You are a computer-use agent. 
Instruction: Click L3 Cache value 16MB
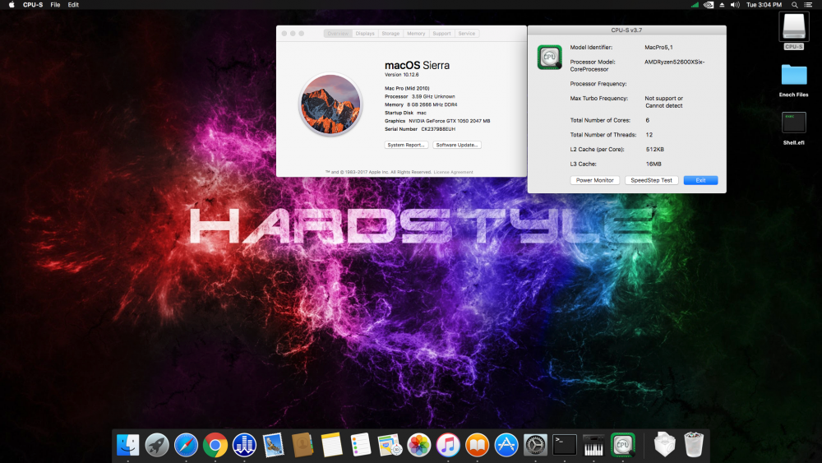click(x=653, y=164)
